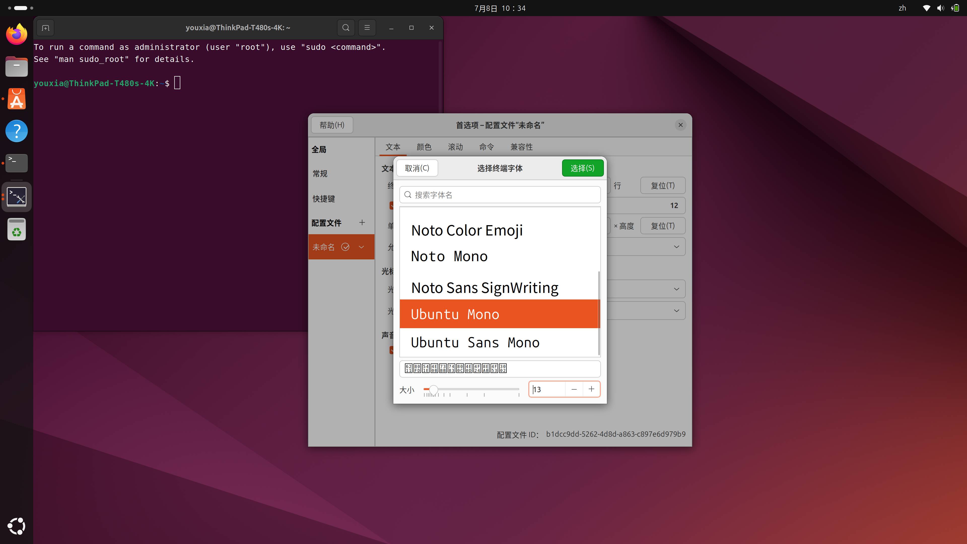Click the zh input source indicator
This screenshot has height=544, width=967.
[x=903, y=8]
